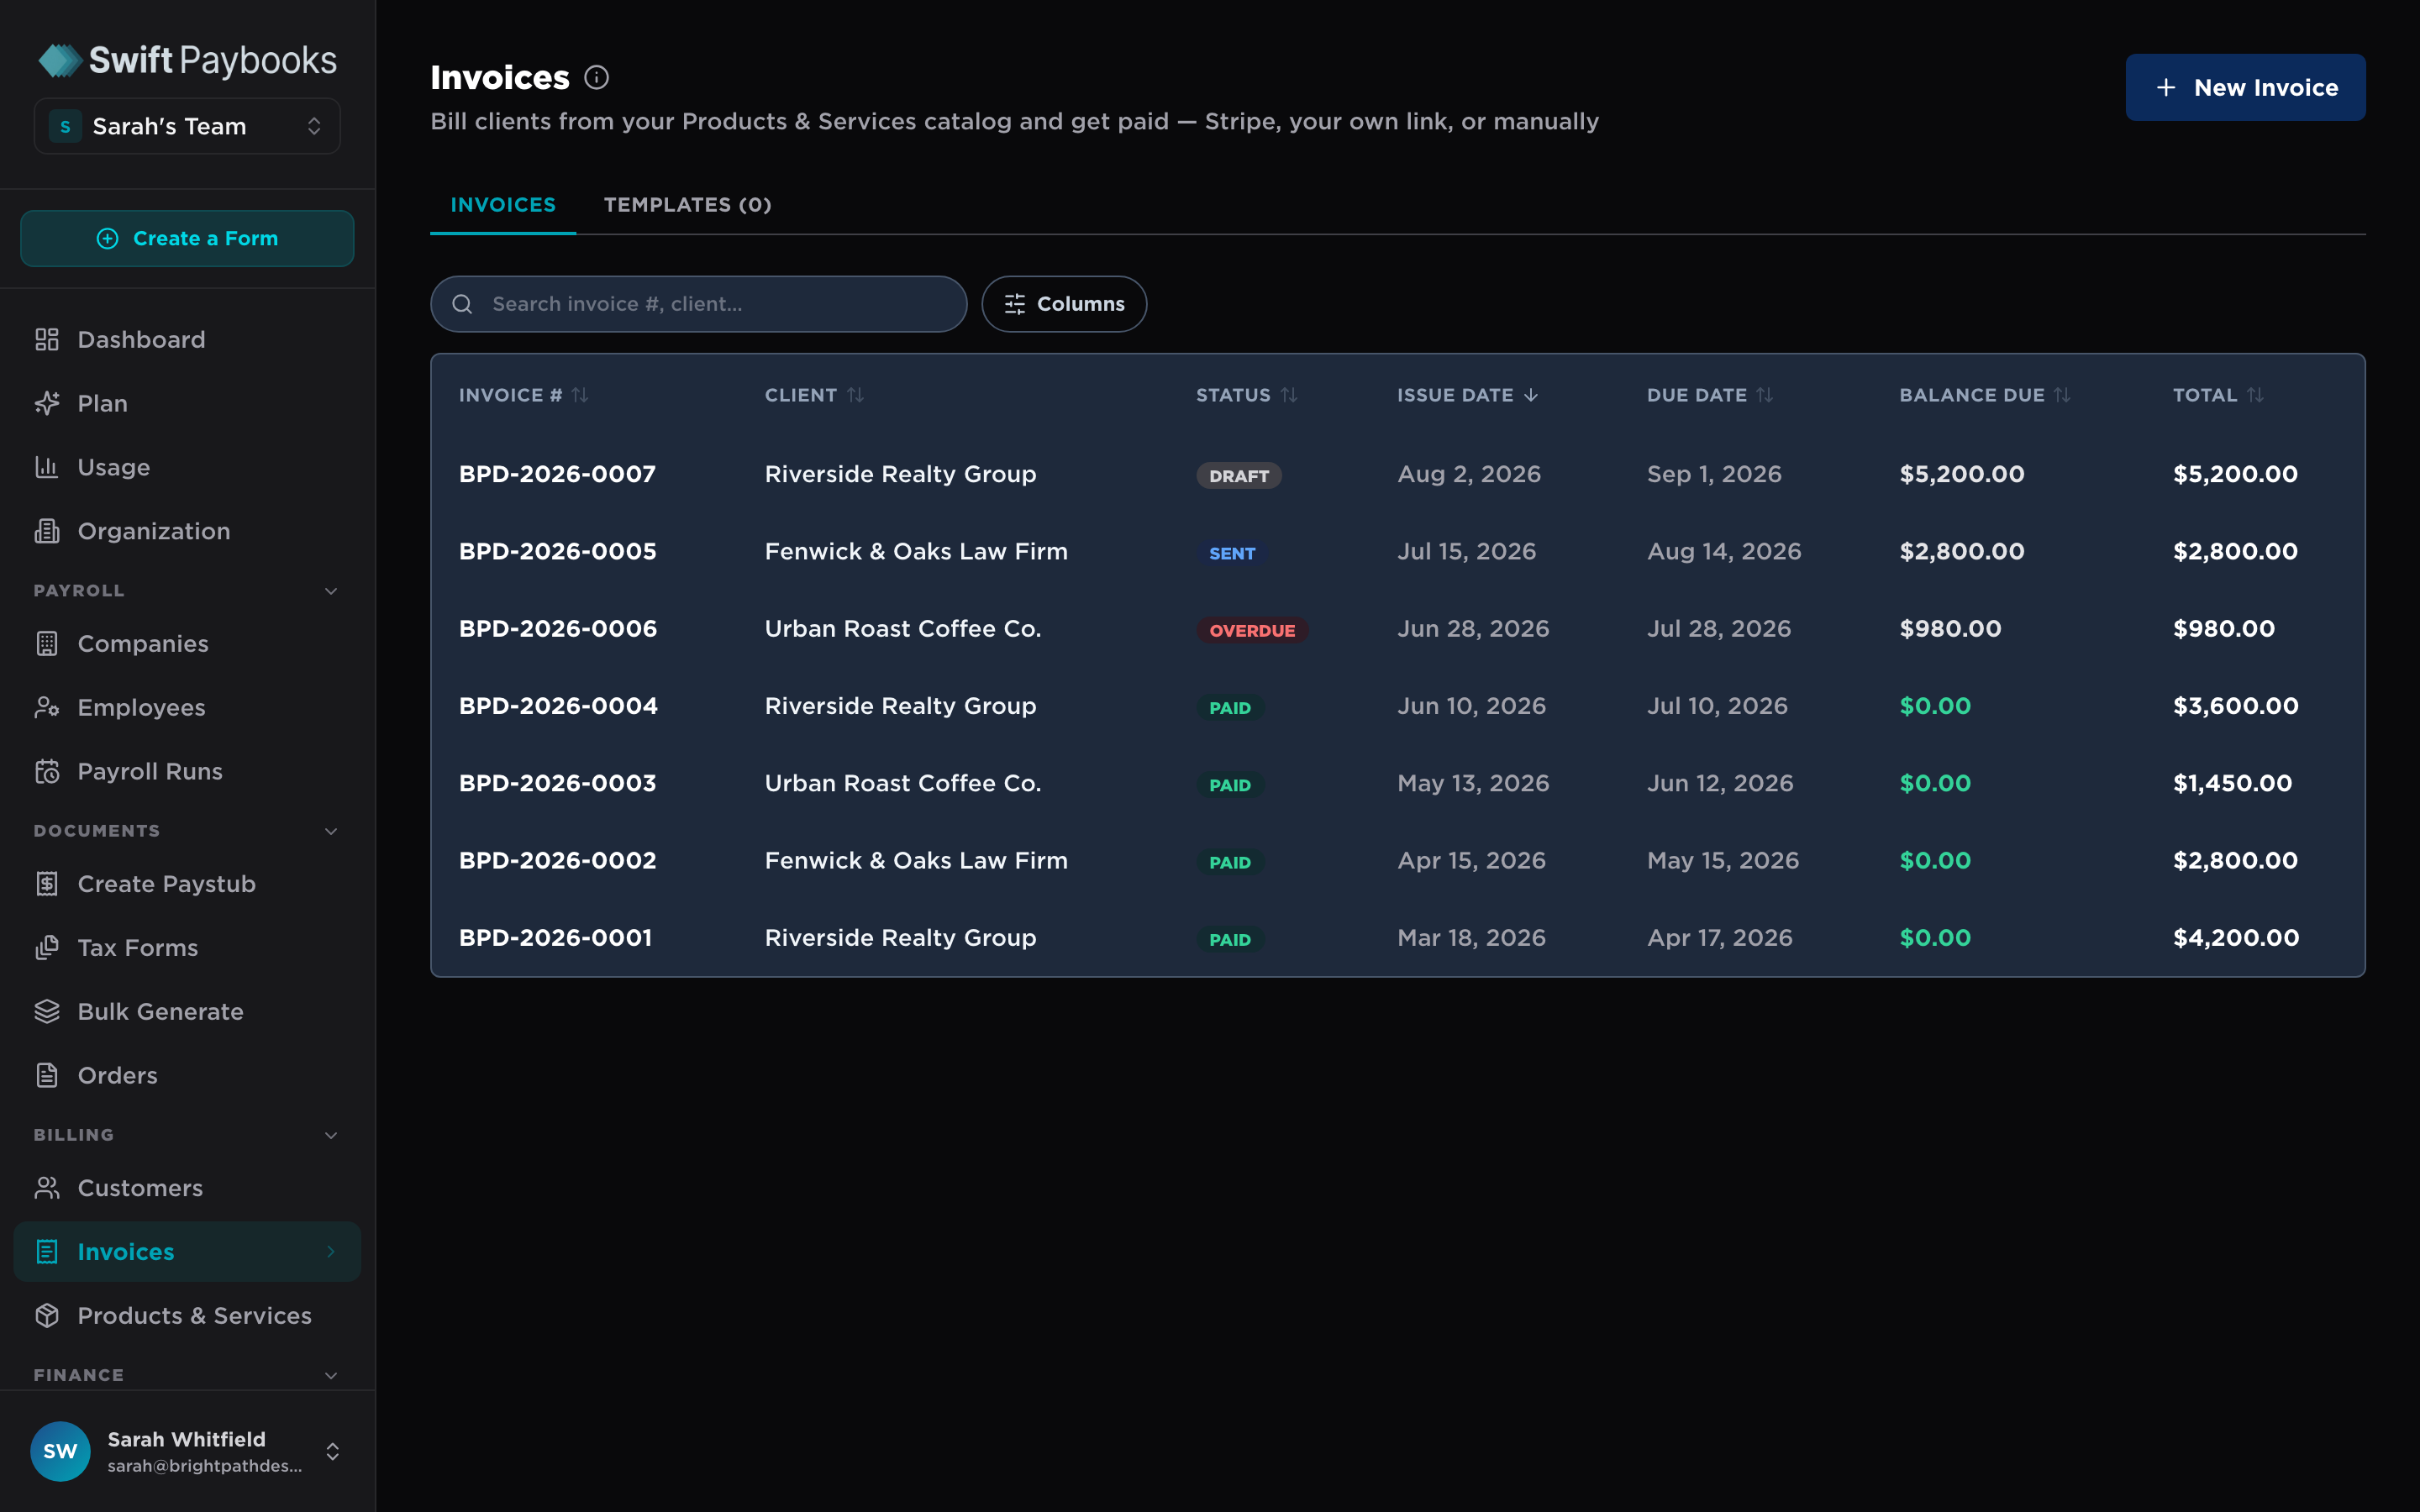Click the Aug 2, 2026 issue date
The height and width of the screenshot is (1512, 2420).
(x=1469, y=474)
